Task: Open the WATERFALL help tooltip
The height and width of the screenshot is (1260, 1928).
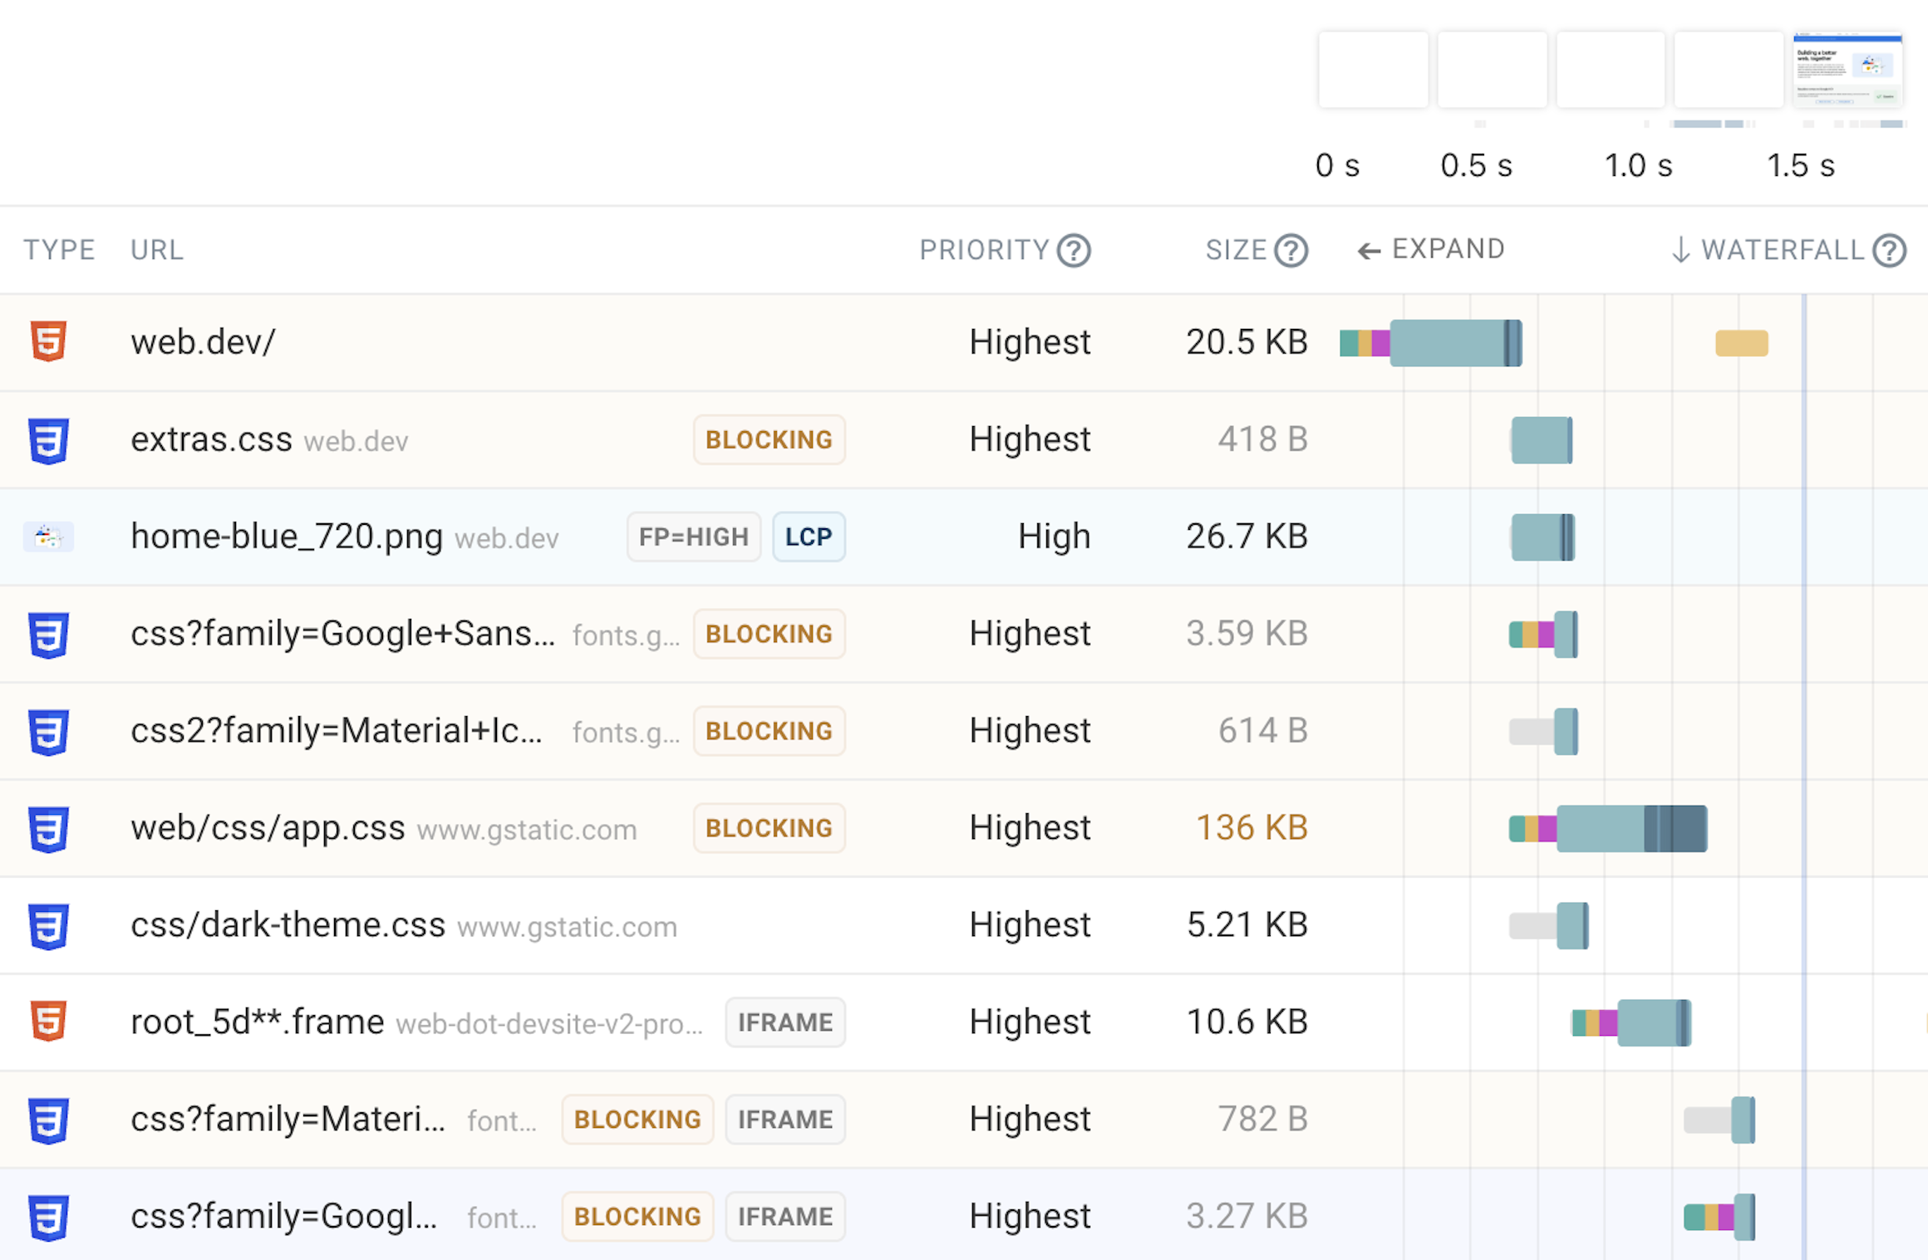Action: pyautogui.click(x=1891, y=250)
